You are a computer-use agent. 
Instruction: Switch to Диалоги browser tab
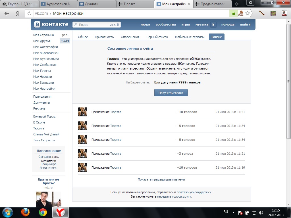coord(97,4)
